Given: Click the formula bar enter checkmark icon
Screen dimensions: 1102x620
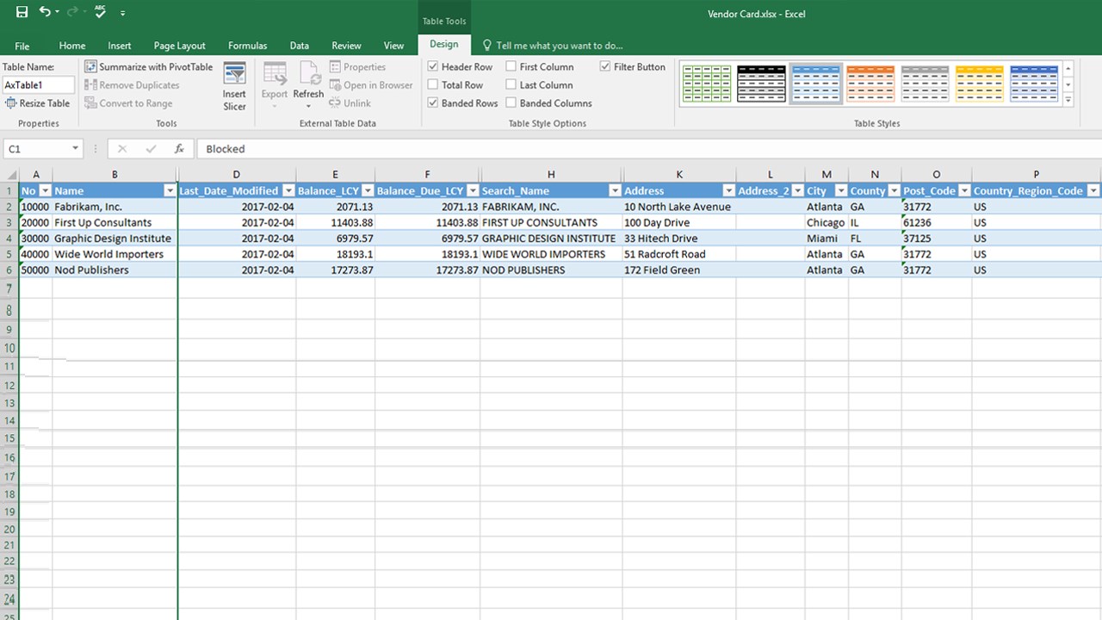Looking at the screenshot, I should [x=151, y=148].
